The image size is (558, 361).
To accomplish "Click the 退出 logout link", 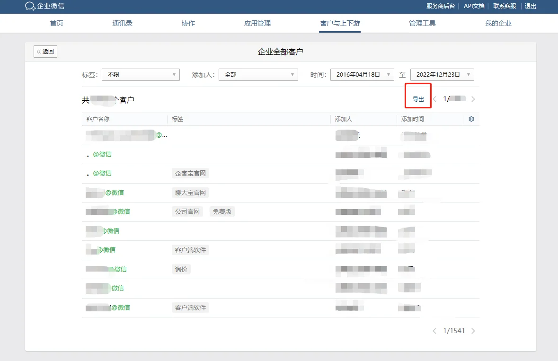I will coord(530,6).
